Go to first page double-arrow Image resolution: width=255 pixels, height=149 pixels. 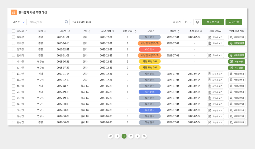click(x=110, y=136)
